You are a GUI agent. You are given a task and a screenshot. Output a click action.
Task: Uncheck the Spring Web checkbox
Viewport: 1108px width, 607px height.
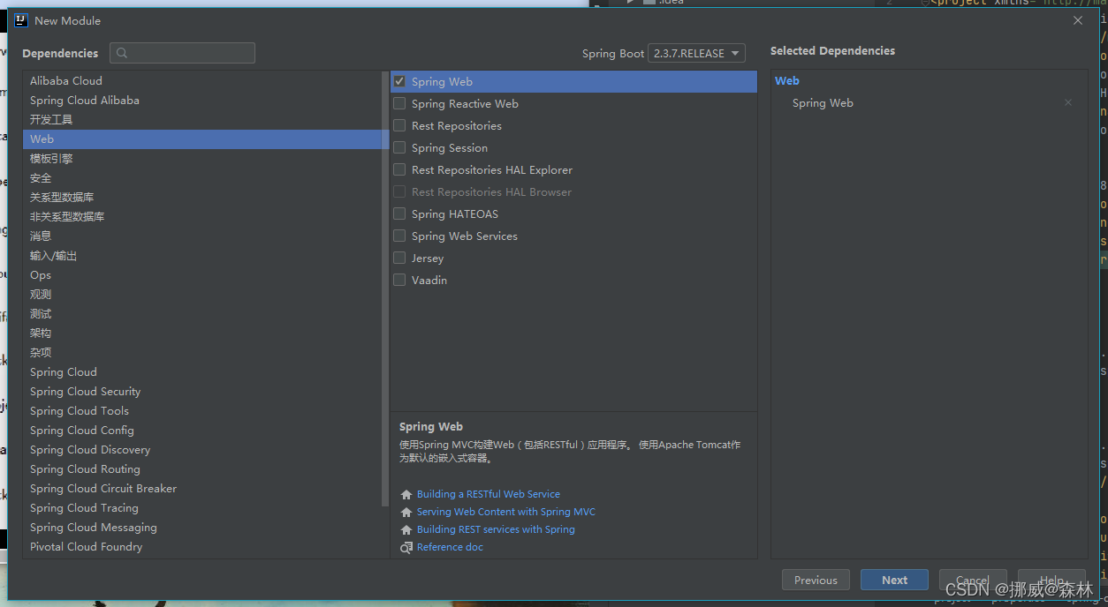(399, 81)
